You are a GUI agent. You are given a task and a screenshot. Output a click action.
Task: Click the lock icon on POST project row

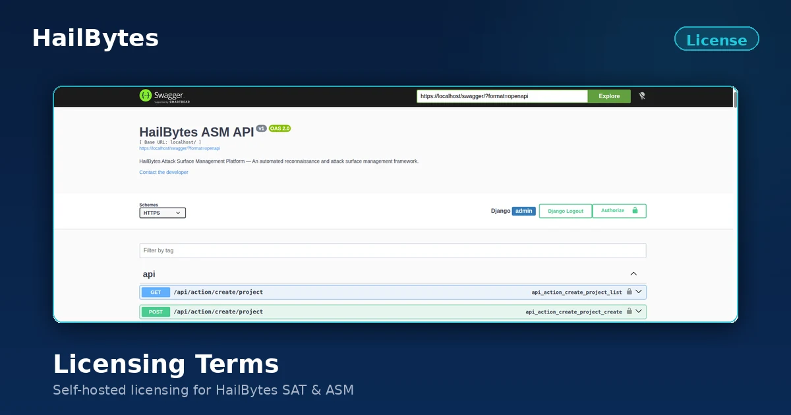coord(630,312)
